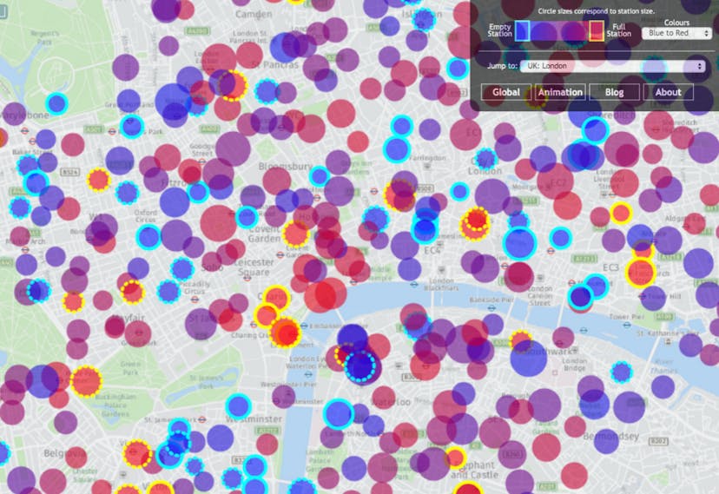Go to the Blog link

pyautogui.click(x=614, y=92)
